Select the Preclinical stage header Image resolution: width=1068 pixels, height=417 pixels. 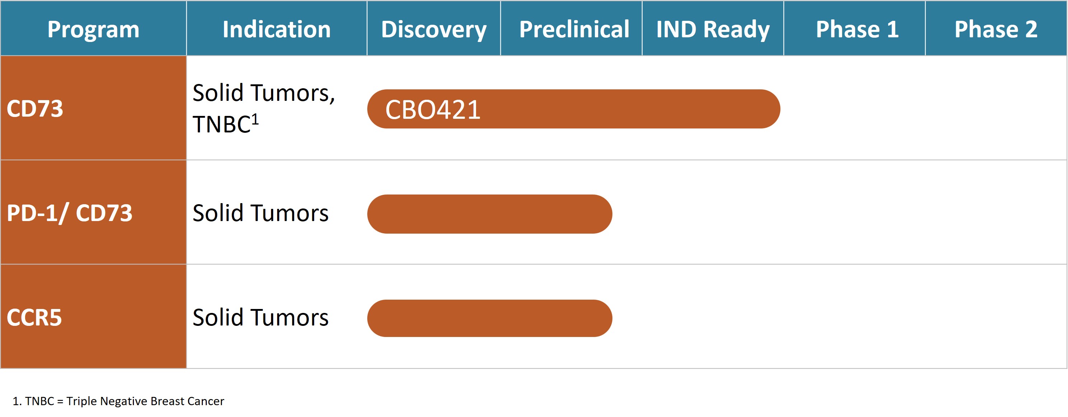574,29
